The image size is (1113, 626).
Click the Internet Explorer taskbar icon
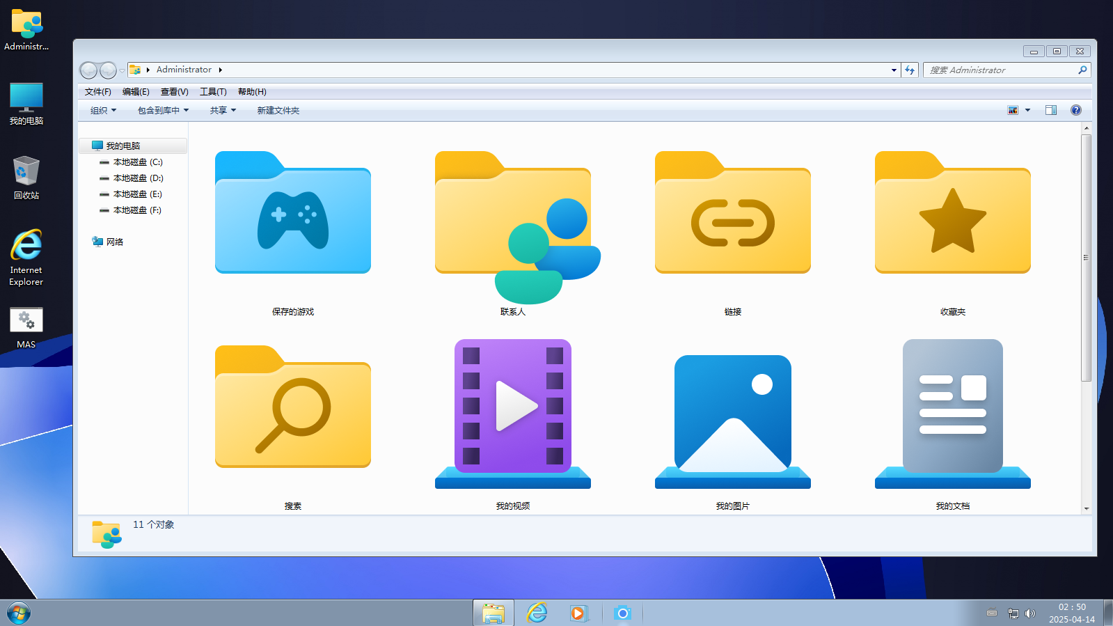[537, 613]
